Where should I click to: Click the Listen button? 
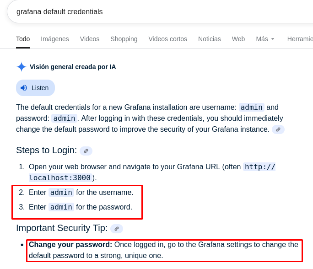[35, 88]
